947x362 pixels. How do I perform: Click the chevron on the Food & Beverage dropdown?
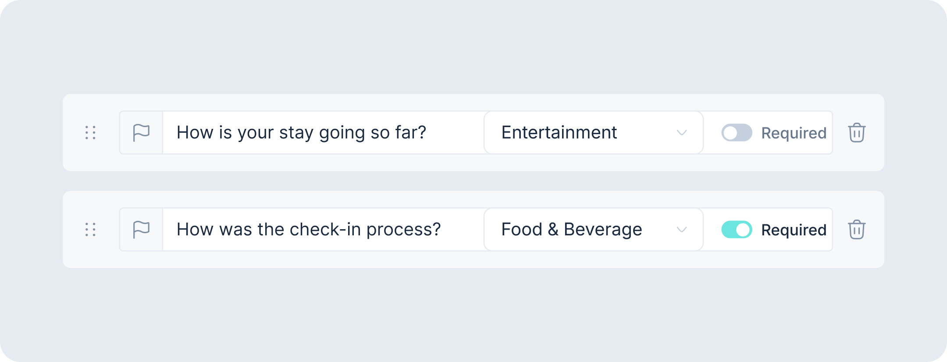[x=681, y=229]
